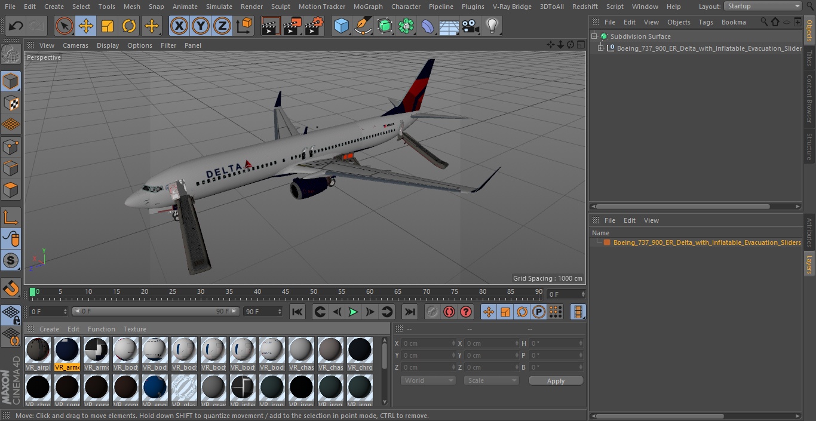Switch to Points mode
The height and width of the screenshot is (421, 816).
click(x=11, y=146)
